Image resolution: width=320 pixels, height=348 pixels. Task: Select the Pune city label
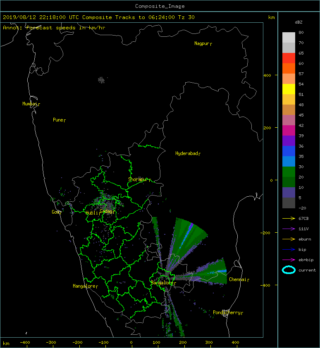pos(58,120)
